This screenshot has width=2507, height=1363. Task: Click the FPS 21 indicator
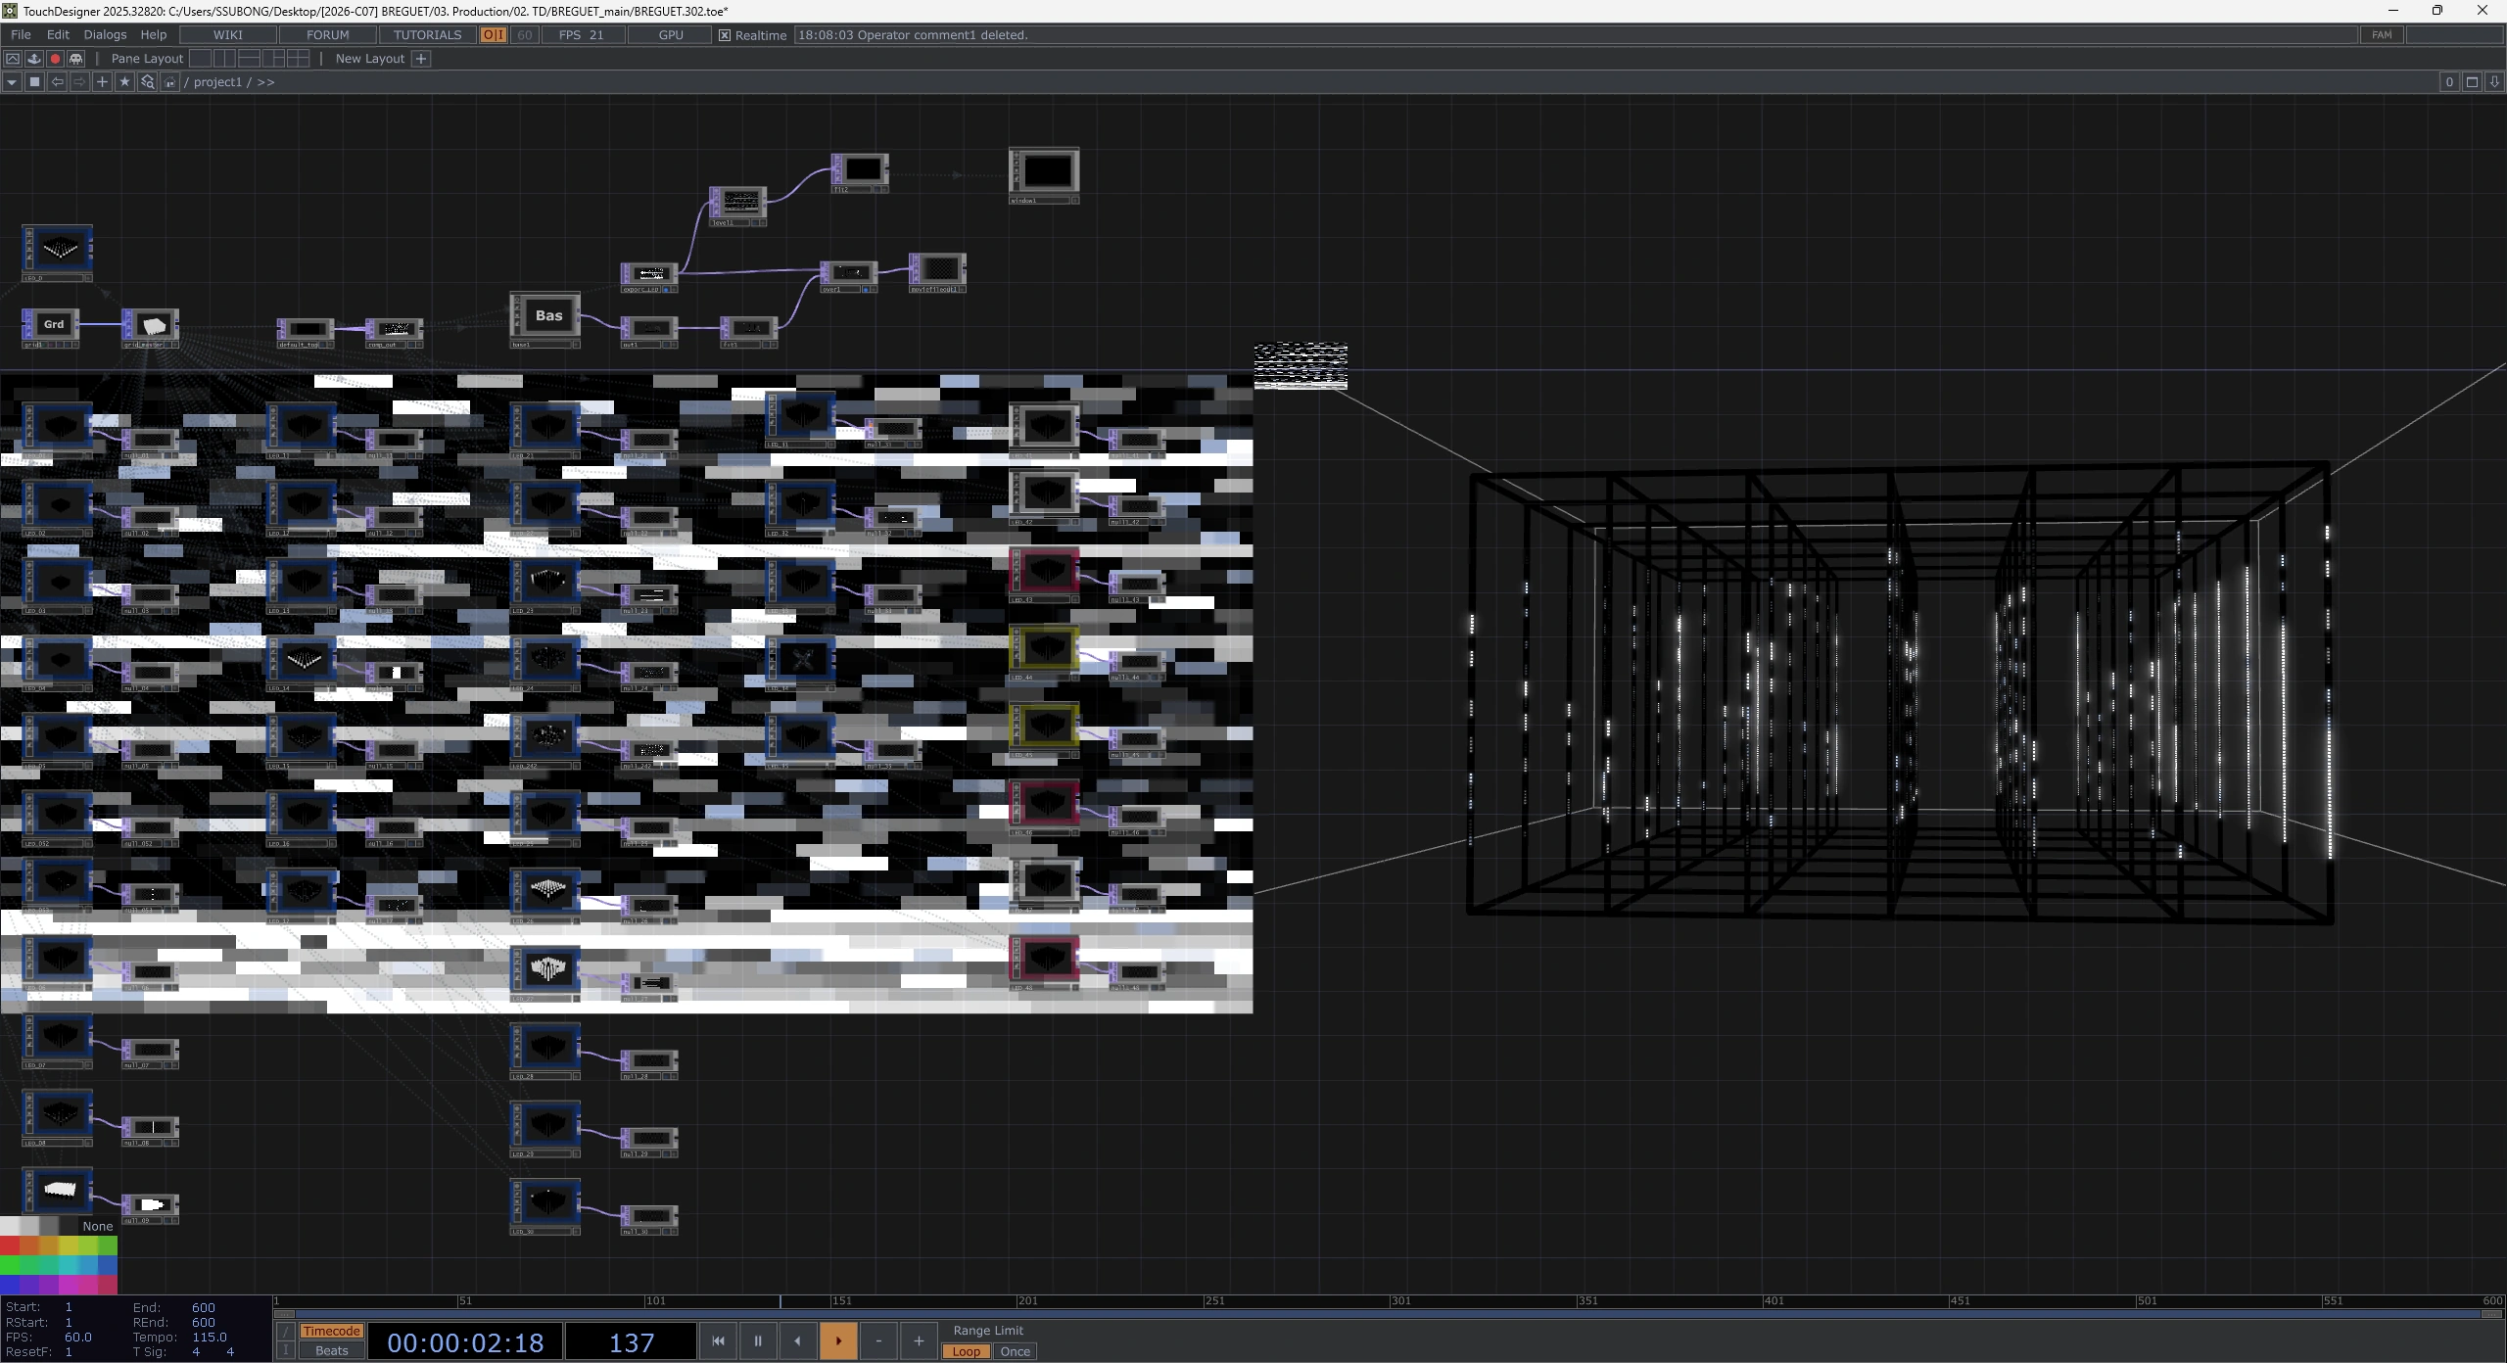582,34
